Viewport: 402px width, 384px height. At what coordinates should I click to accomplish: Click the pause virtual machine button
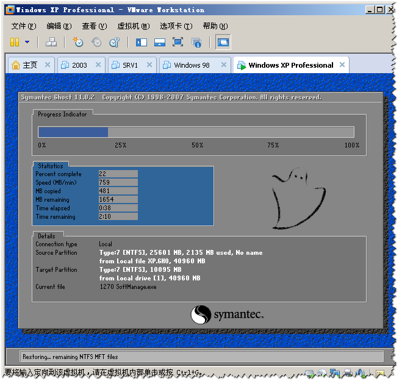coord(15,42)
